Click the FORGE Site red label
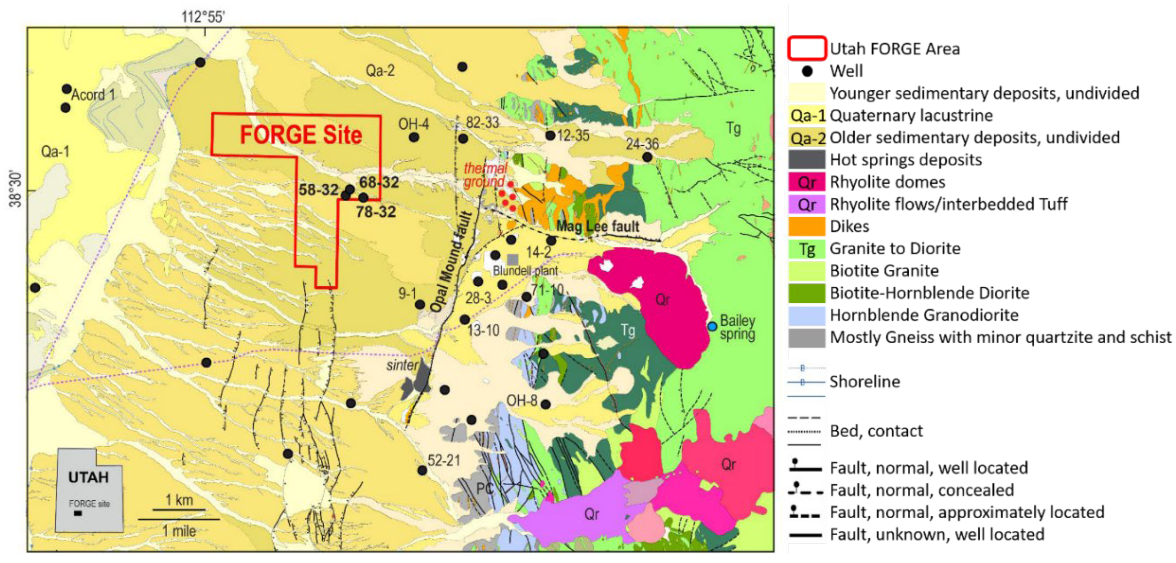Image resolution: width=1176 pixels, height=563 pixels. pyautogui.click(x=301, y=135)
